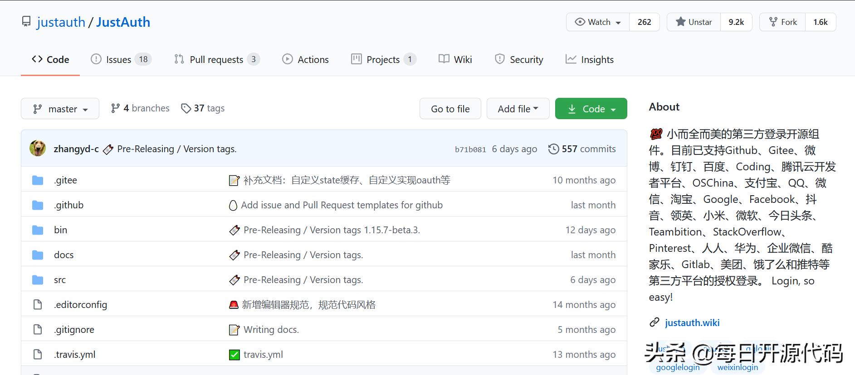Open commit hash b71b081
The image size is (855, 375).
click(x=470, y=149)
